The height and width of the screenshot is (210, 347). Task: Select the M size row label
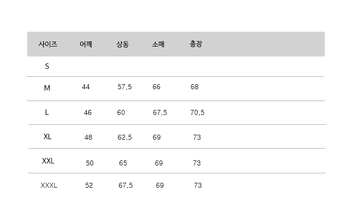(47, 88)
